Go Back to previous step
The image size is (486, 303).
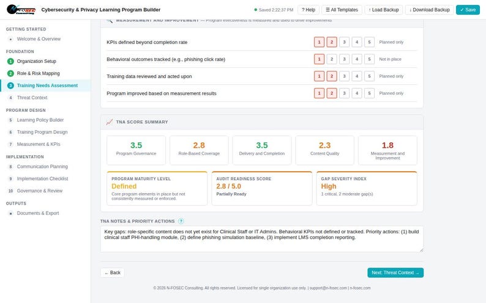[112, 272]
